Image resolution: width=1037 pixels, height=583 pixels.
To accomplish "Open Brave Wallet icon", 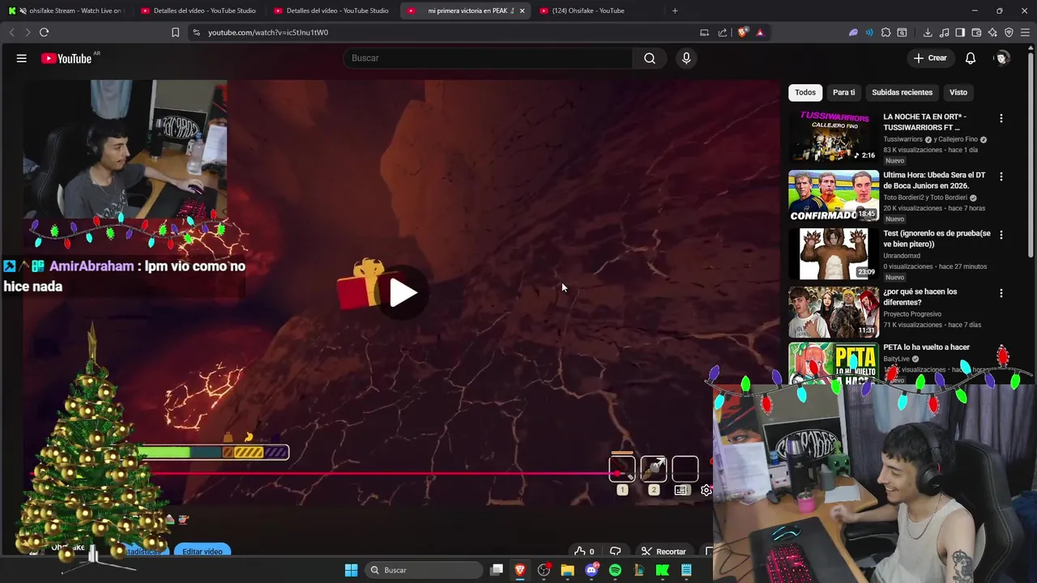I will pos(976,32).
